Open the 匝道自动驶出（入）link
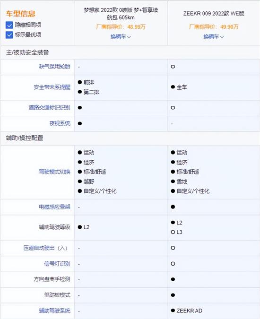Viewport: 260px width, 319px height. point(45,248)
